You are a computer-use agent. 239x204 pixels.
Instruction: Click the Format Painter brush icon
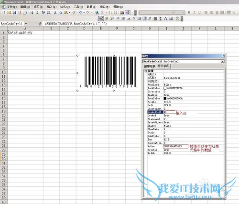pos(74,13)
